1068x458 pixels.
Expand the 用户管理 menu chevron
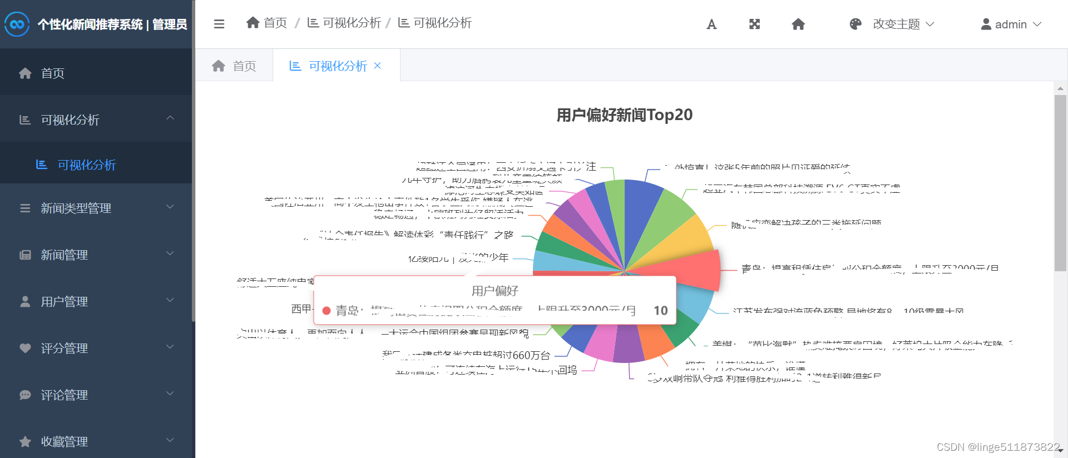171,300
